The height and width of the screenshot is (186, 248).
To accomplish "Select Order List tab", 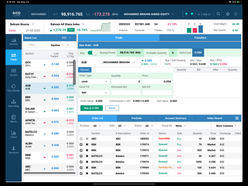I will pyautogui.click(x=98, y=118).
